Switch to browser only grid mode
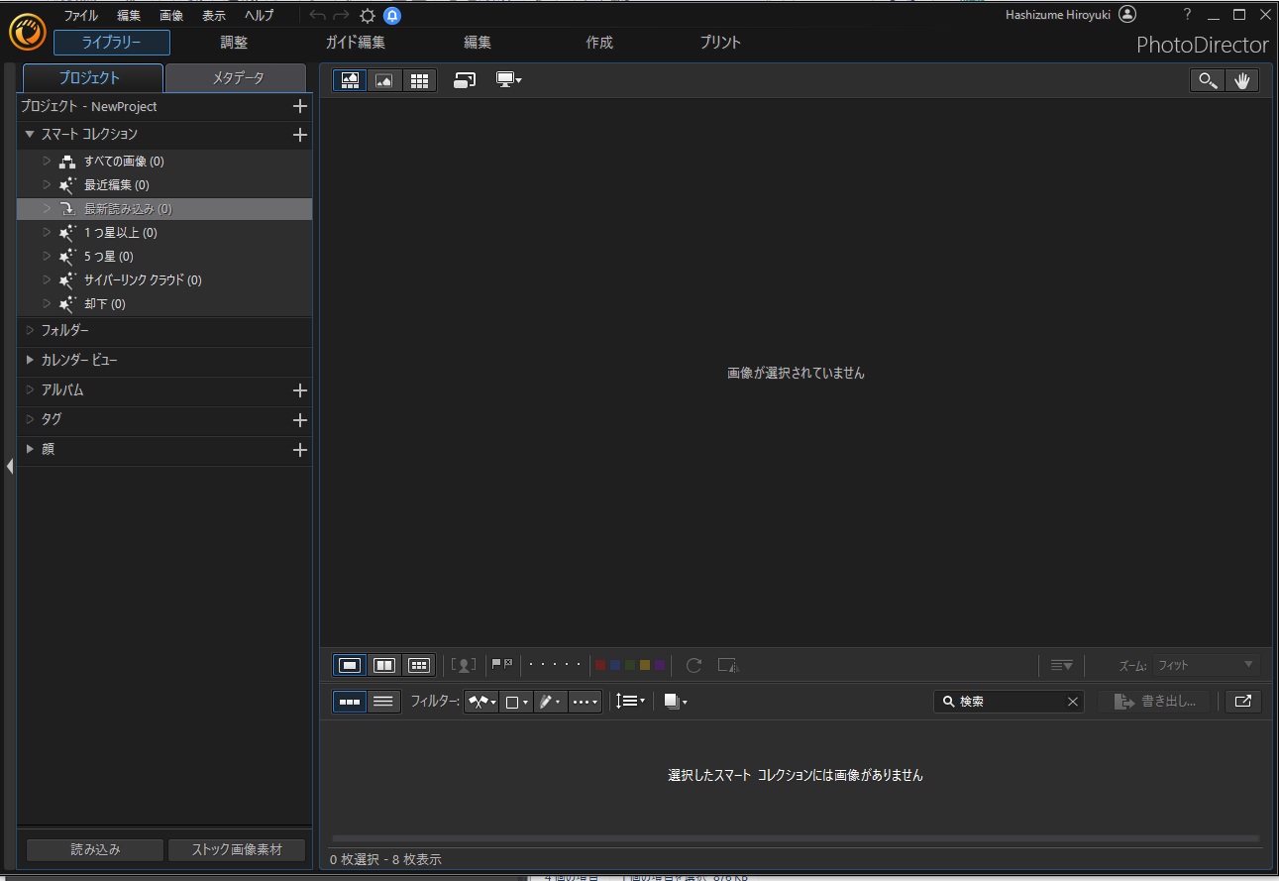Viewport: 1279px width, 881px height. [x=419, y=81]
